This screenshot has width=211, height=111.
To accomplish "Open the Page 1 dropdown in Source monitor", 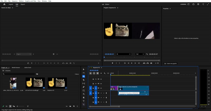I will click(x=24, y=54).
